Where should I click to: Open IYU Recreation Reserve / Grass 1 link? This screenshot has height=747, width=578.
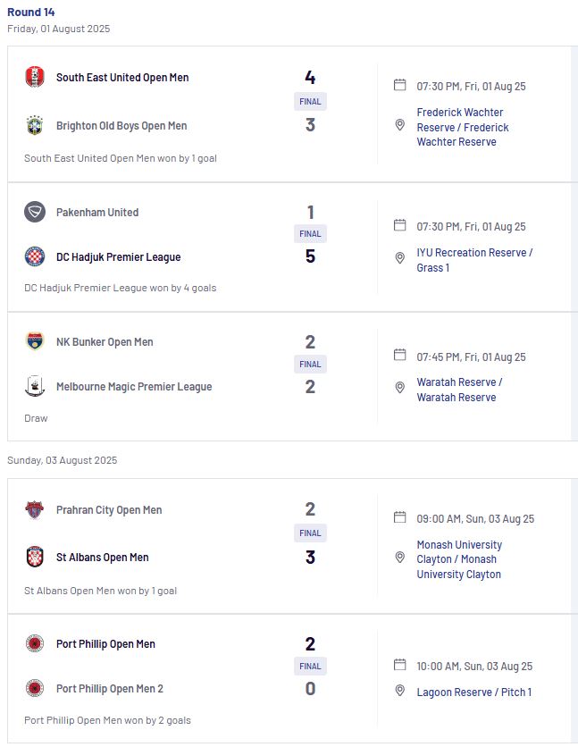pyautogui.click(x=474, y=260)
